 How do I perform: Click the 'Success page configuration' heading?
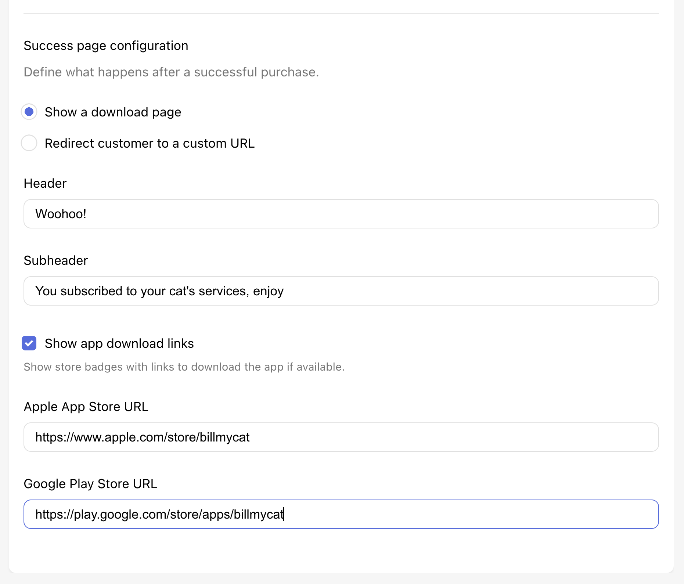click(x=106, y=46)
